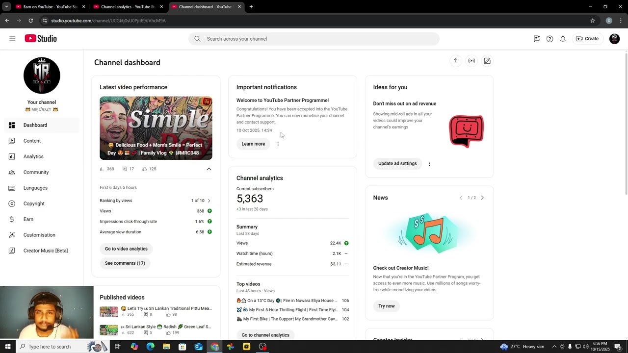Click the Go live broadcast icon
Image resolution: width=628 pixels, height=353 pixels.
[x=471, y=61]
